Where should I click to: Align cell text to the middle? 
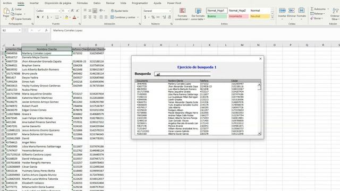point(90,11)
